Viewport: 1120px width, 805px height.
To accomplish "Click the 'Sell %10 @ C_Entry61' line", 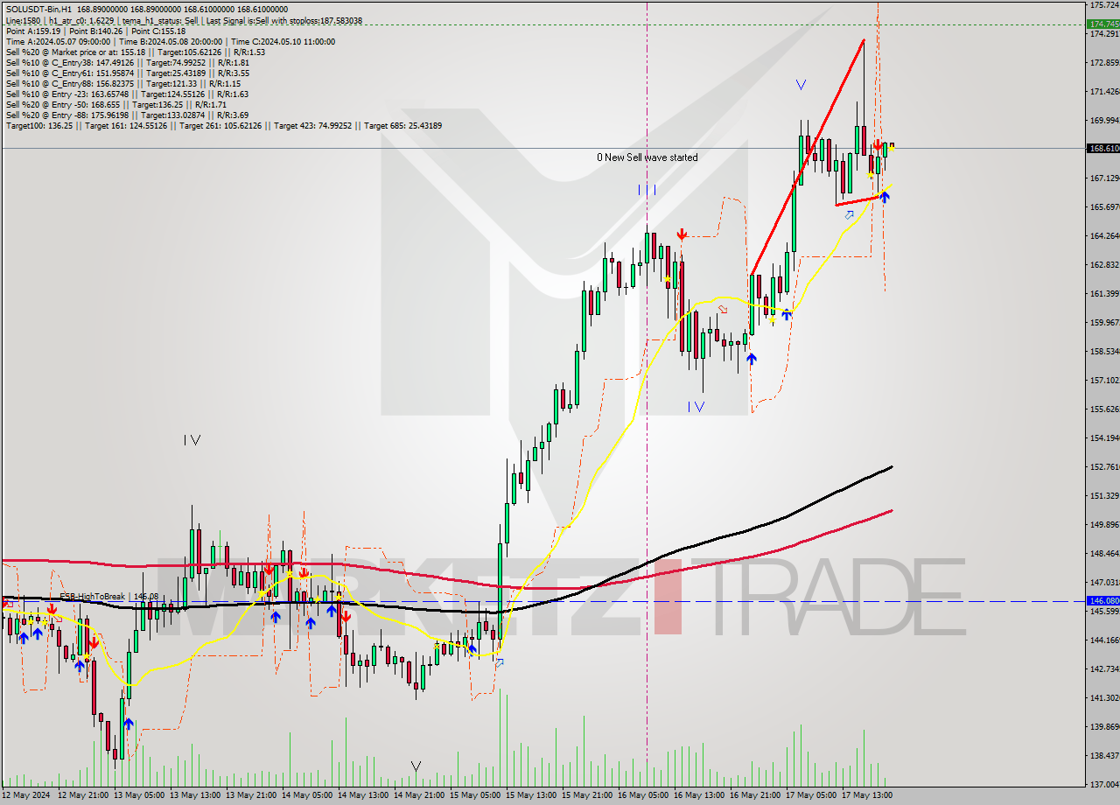I will [128, 73].
